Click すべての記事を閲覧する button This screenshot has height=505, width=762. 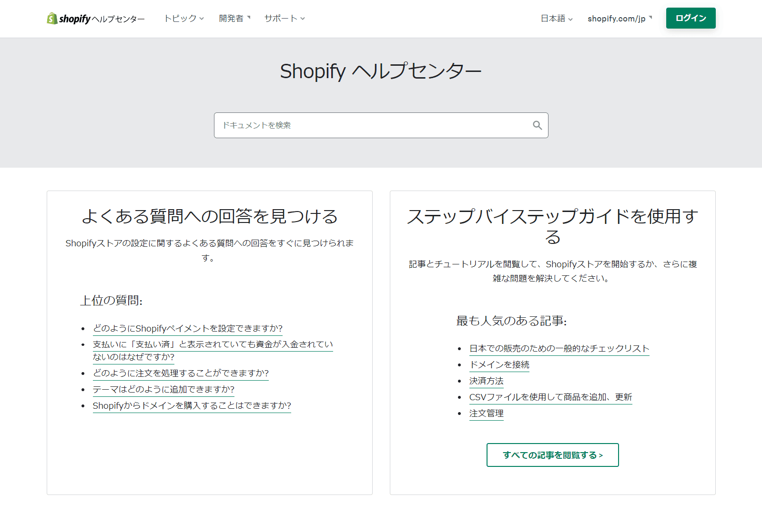(x=553, y=455)
